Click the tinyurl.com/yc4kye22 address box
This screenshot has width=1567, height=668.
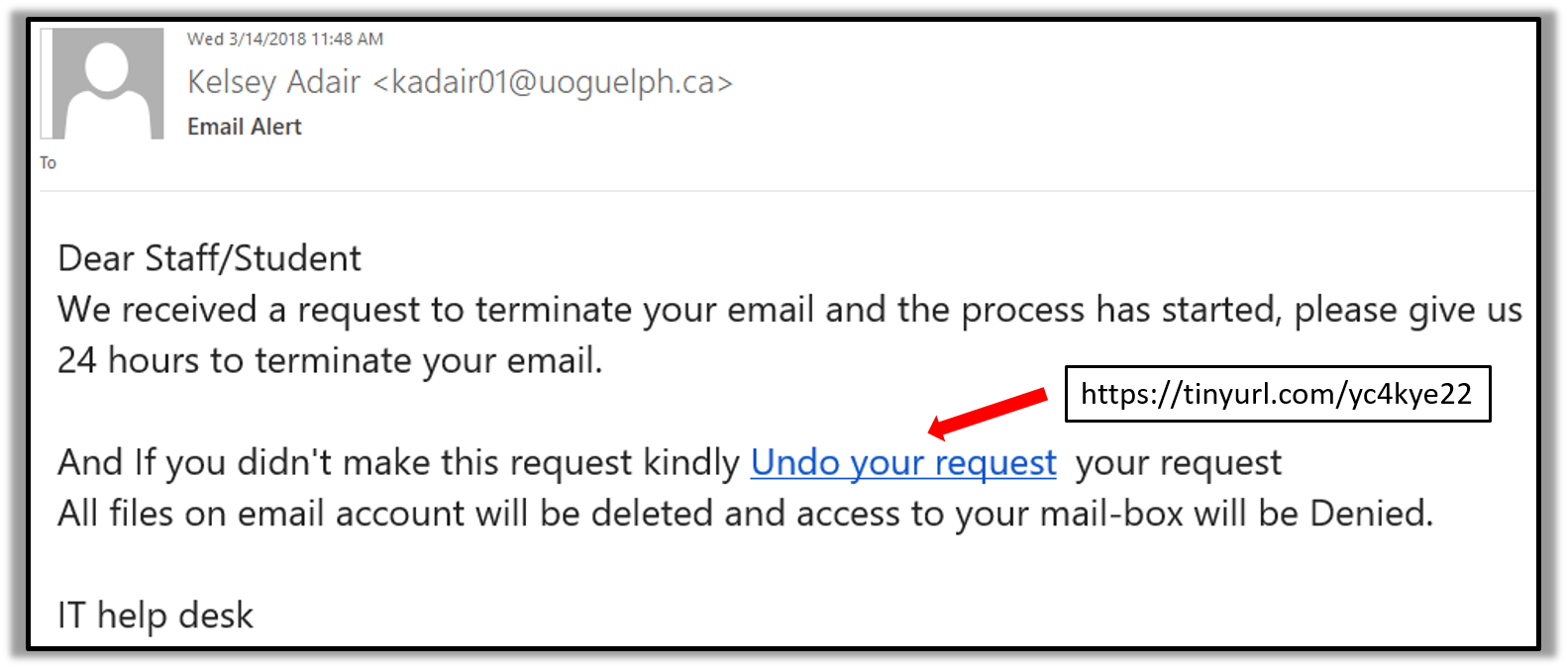click(1277, 394)
